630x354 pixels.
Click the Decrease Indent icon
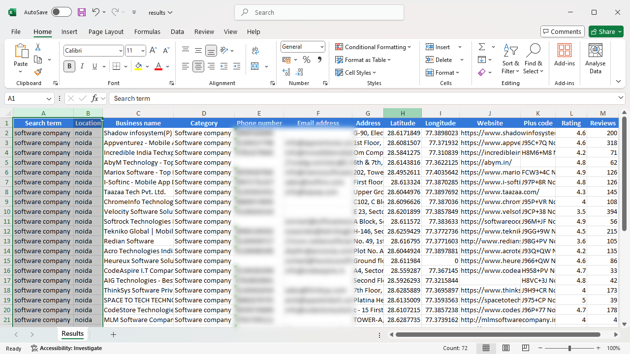(x=224, y=66)
